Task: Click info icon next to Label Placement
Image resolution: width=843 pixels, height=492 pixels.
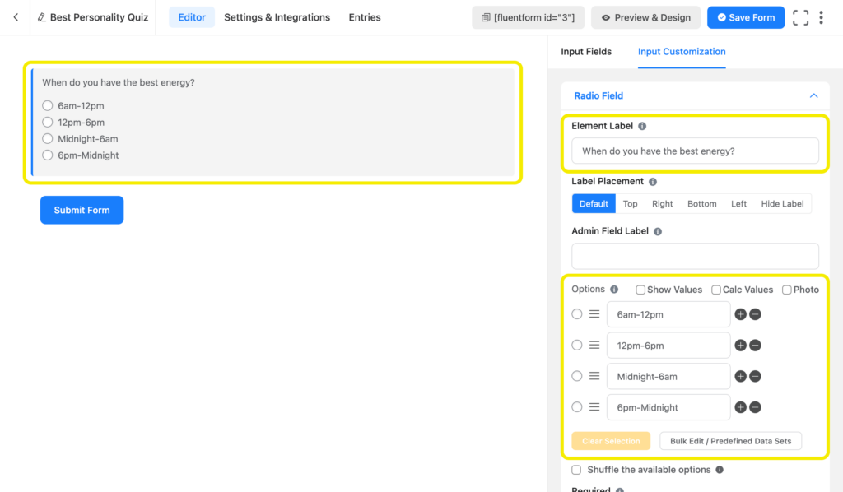Action: click(x=653, y=182)
